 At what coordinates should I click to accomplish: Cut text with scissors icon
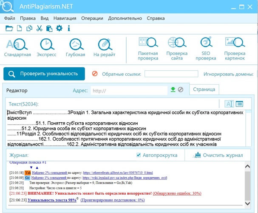click(40, 28)
